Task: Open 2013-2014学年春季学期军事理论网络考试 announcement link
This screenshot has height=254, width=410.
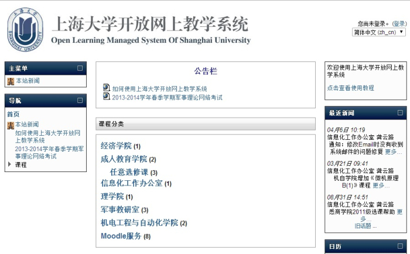Action: click(167, 98)
